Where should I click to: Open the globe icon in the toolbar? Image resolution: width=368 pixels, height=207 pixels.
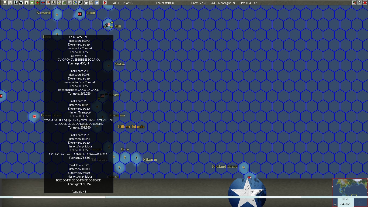(x=75, y=3)
